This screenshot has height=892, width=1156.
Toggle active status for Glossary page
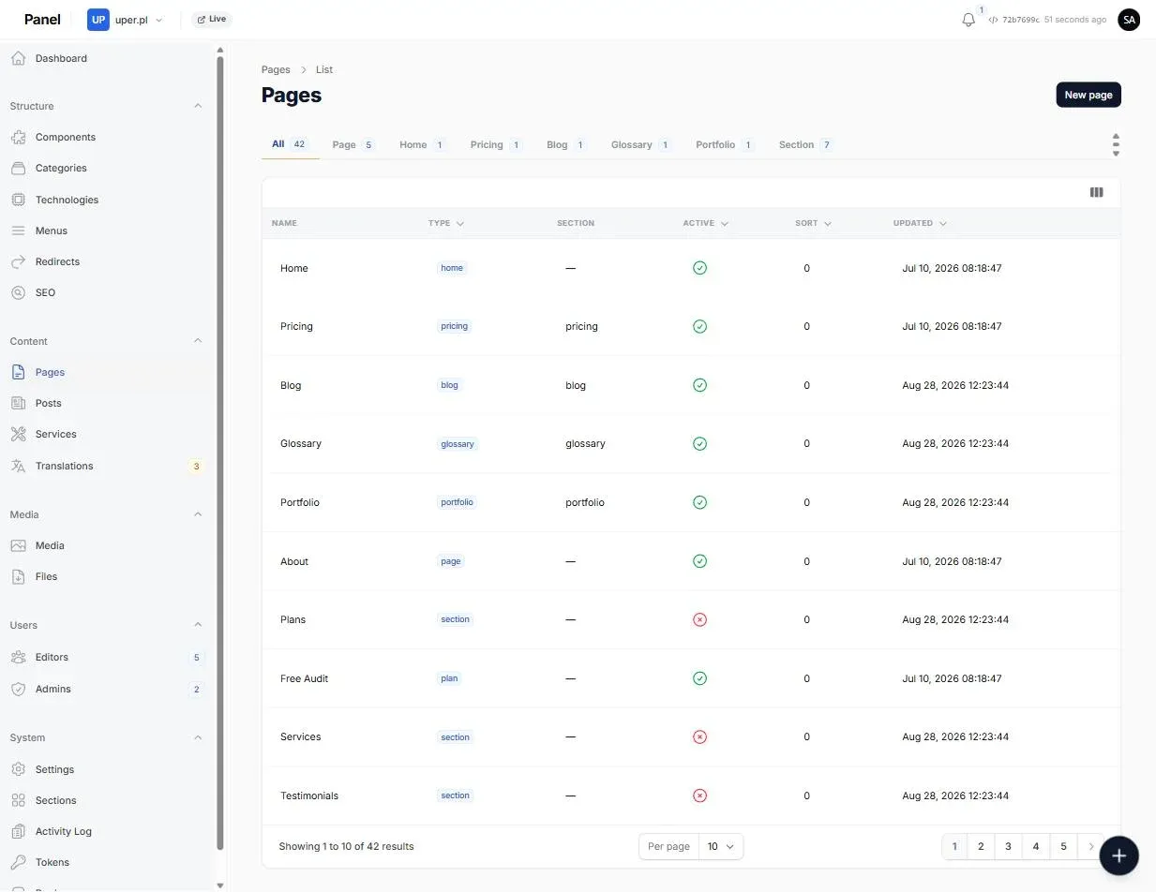699,443
